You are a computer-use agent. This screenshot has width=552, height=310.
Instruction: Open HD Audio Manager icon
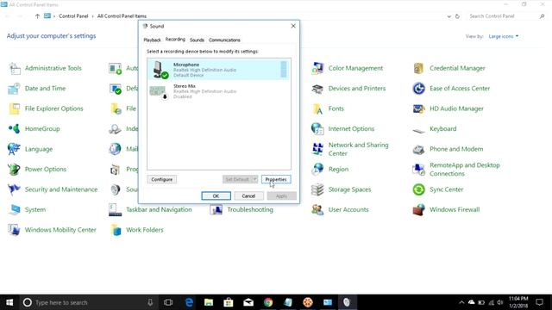tap(418, 108)
